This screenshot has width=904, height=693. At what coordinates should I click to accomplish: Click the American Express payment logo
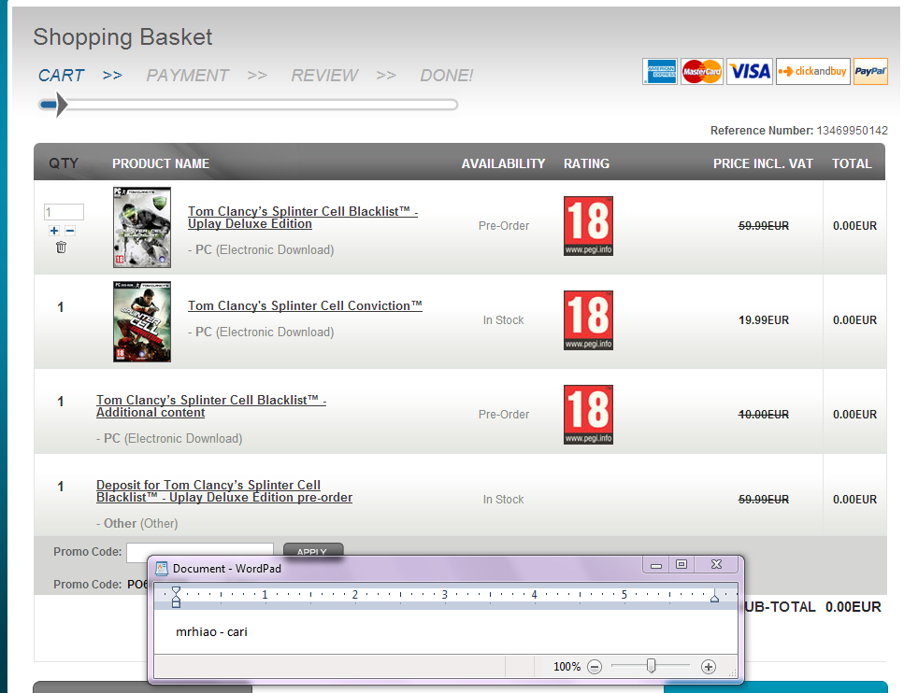[x=660, y=71]
